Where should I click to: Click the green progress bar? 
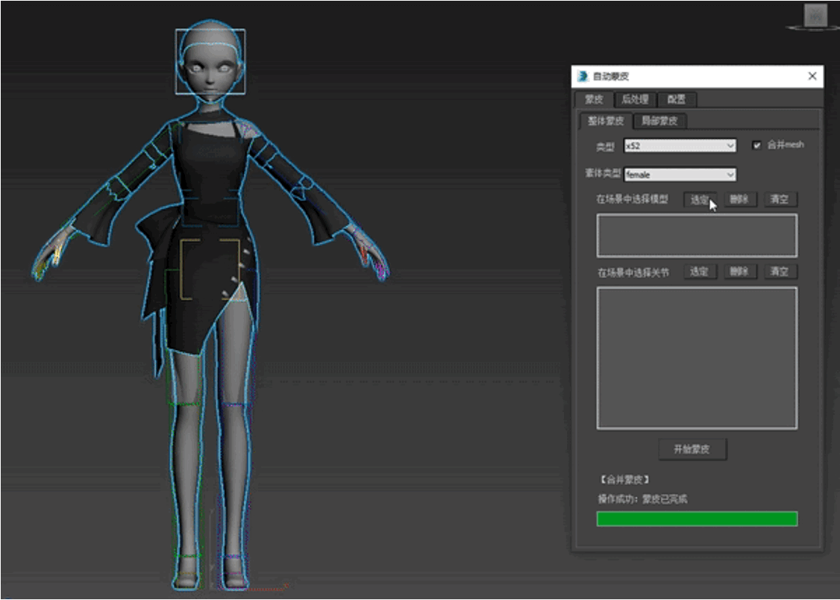(697, 519)
